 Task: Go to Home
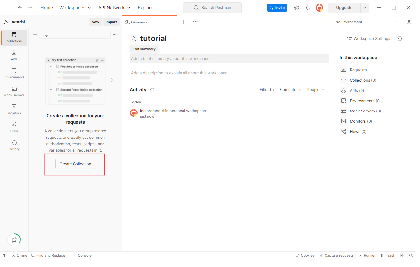click(47, 8)
